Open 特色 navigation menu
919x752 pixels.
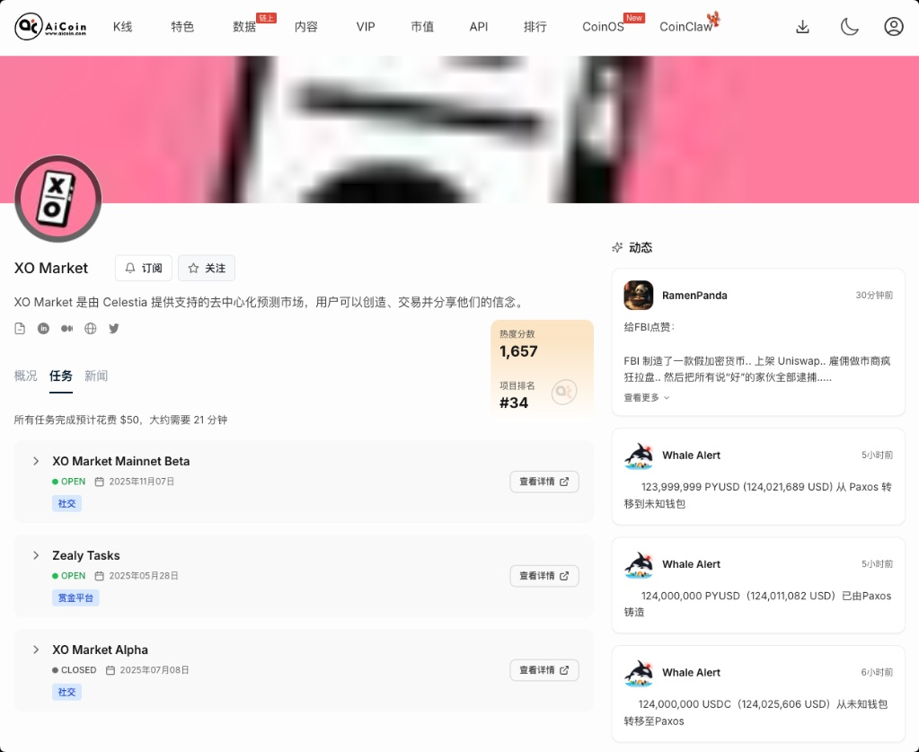[x=182, y=27]
